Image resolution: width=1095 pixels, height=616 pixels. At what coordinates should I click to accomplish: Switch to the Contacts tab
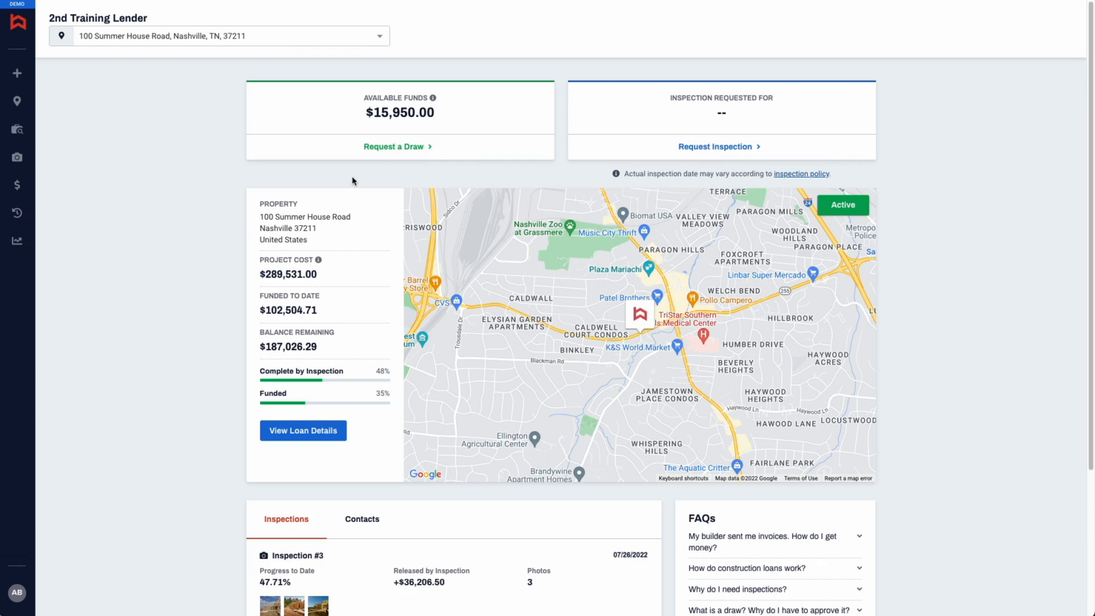[x=361, y=519]
